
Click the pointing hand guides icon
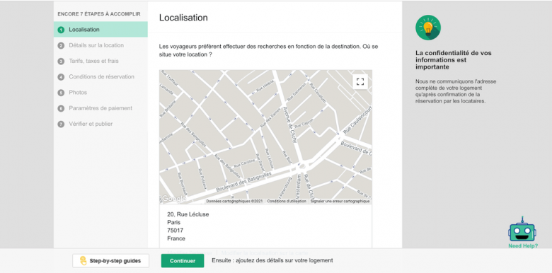pyautogui.click(x=84, y=261)
